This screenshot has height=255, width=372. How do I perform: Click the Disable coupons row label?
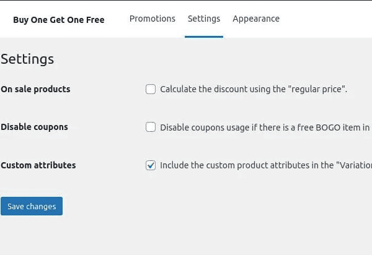(x=34, y=127)
